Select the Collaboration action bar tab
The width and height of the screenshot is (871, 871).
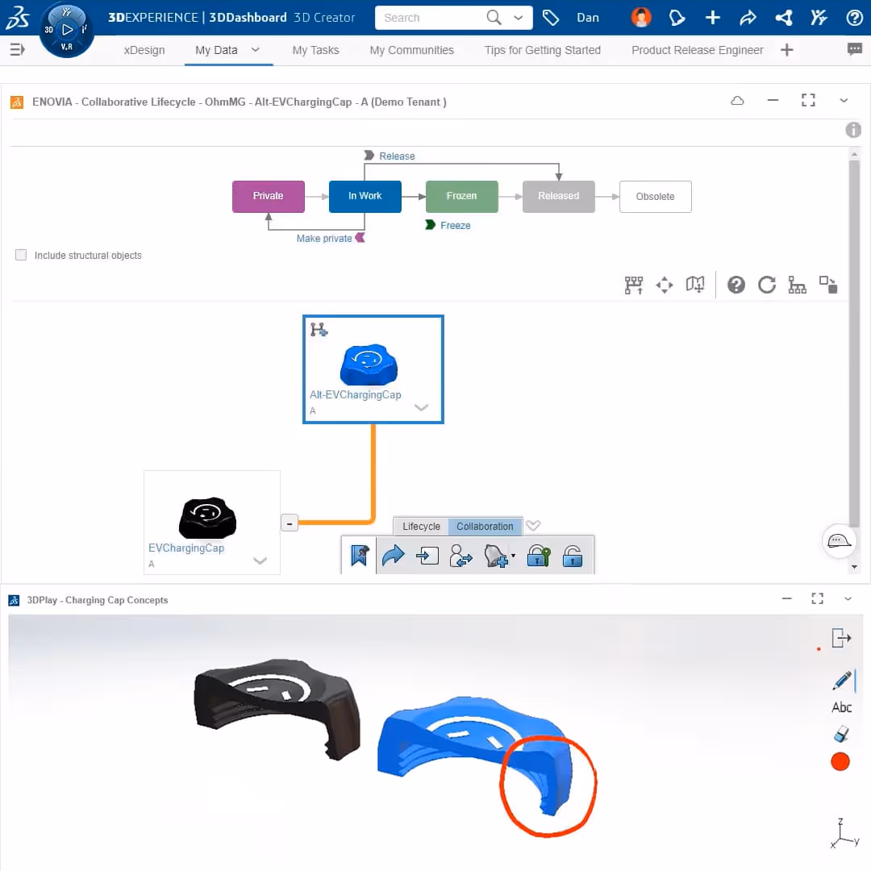[485, 526]
